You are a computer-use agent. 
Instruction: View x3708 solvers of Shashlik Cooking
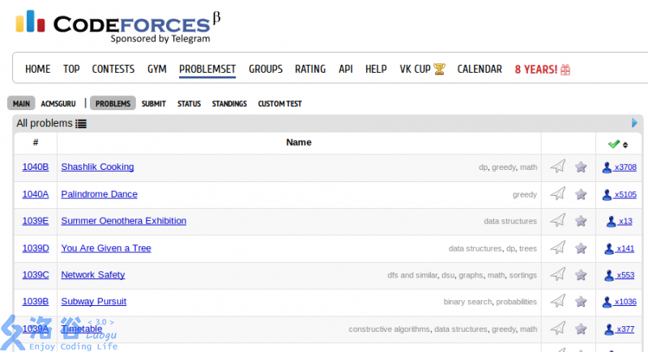pos(625,168)
